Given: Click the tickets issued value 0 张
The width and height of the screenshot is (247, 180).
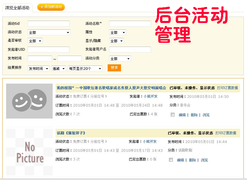Looking at the screenshot, I should 153,159.
